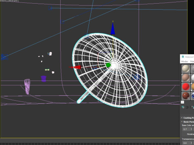Select the brown marble material sample sphere
Screen dimensions: 194x145
pyautogui.click(x=186, y=96)
